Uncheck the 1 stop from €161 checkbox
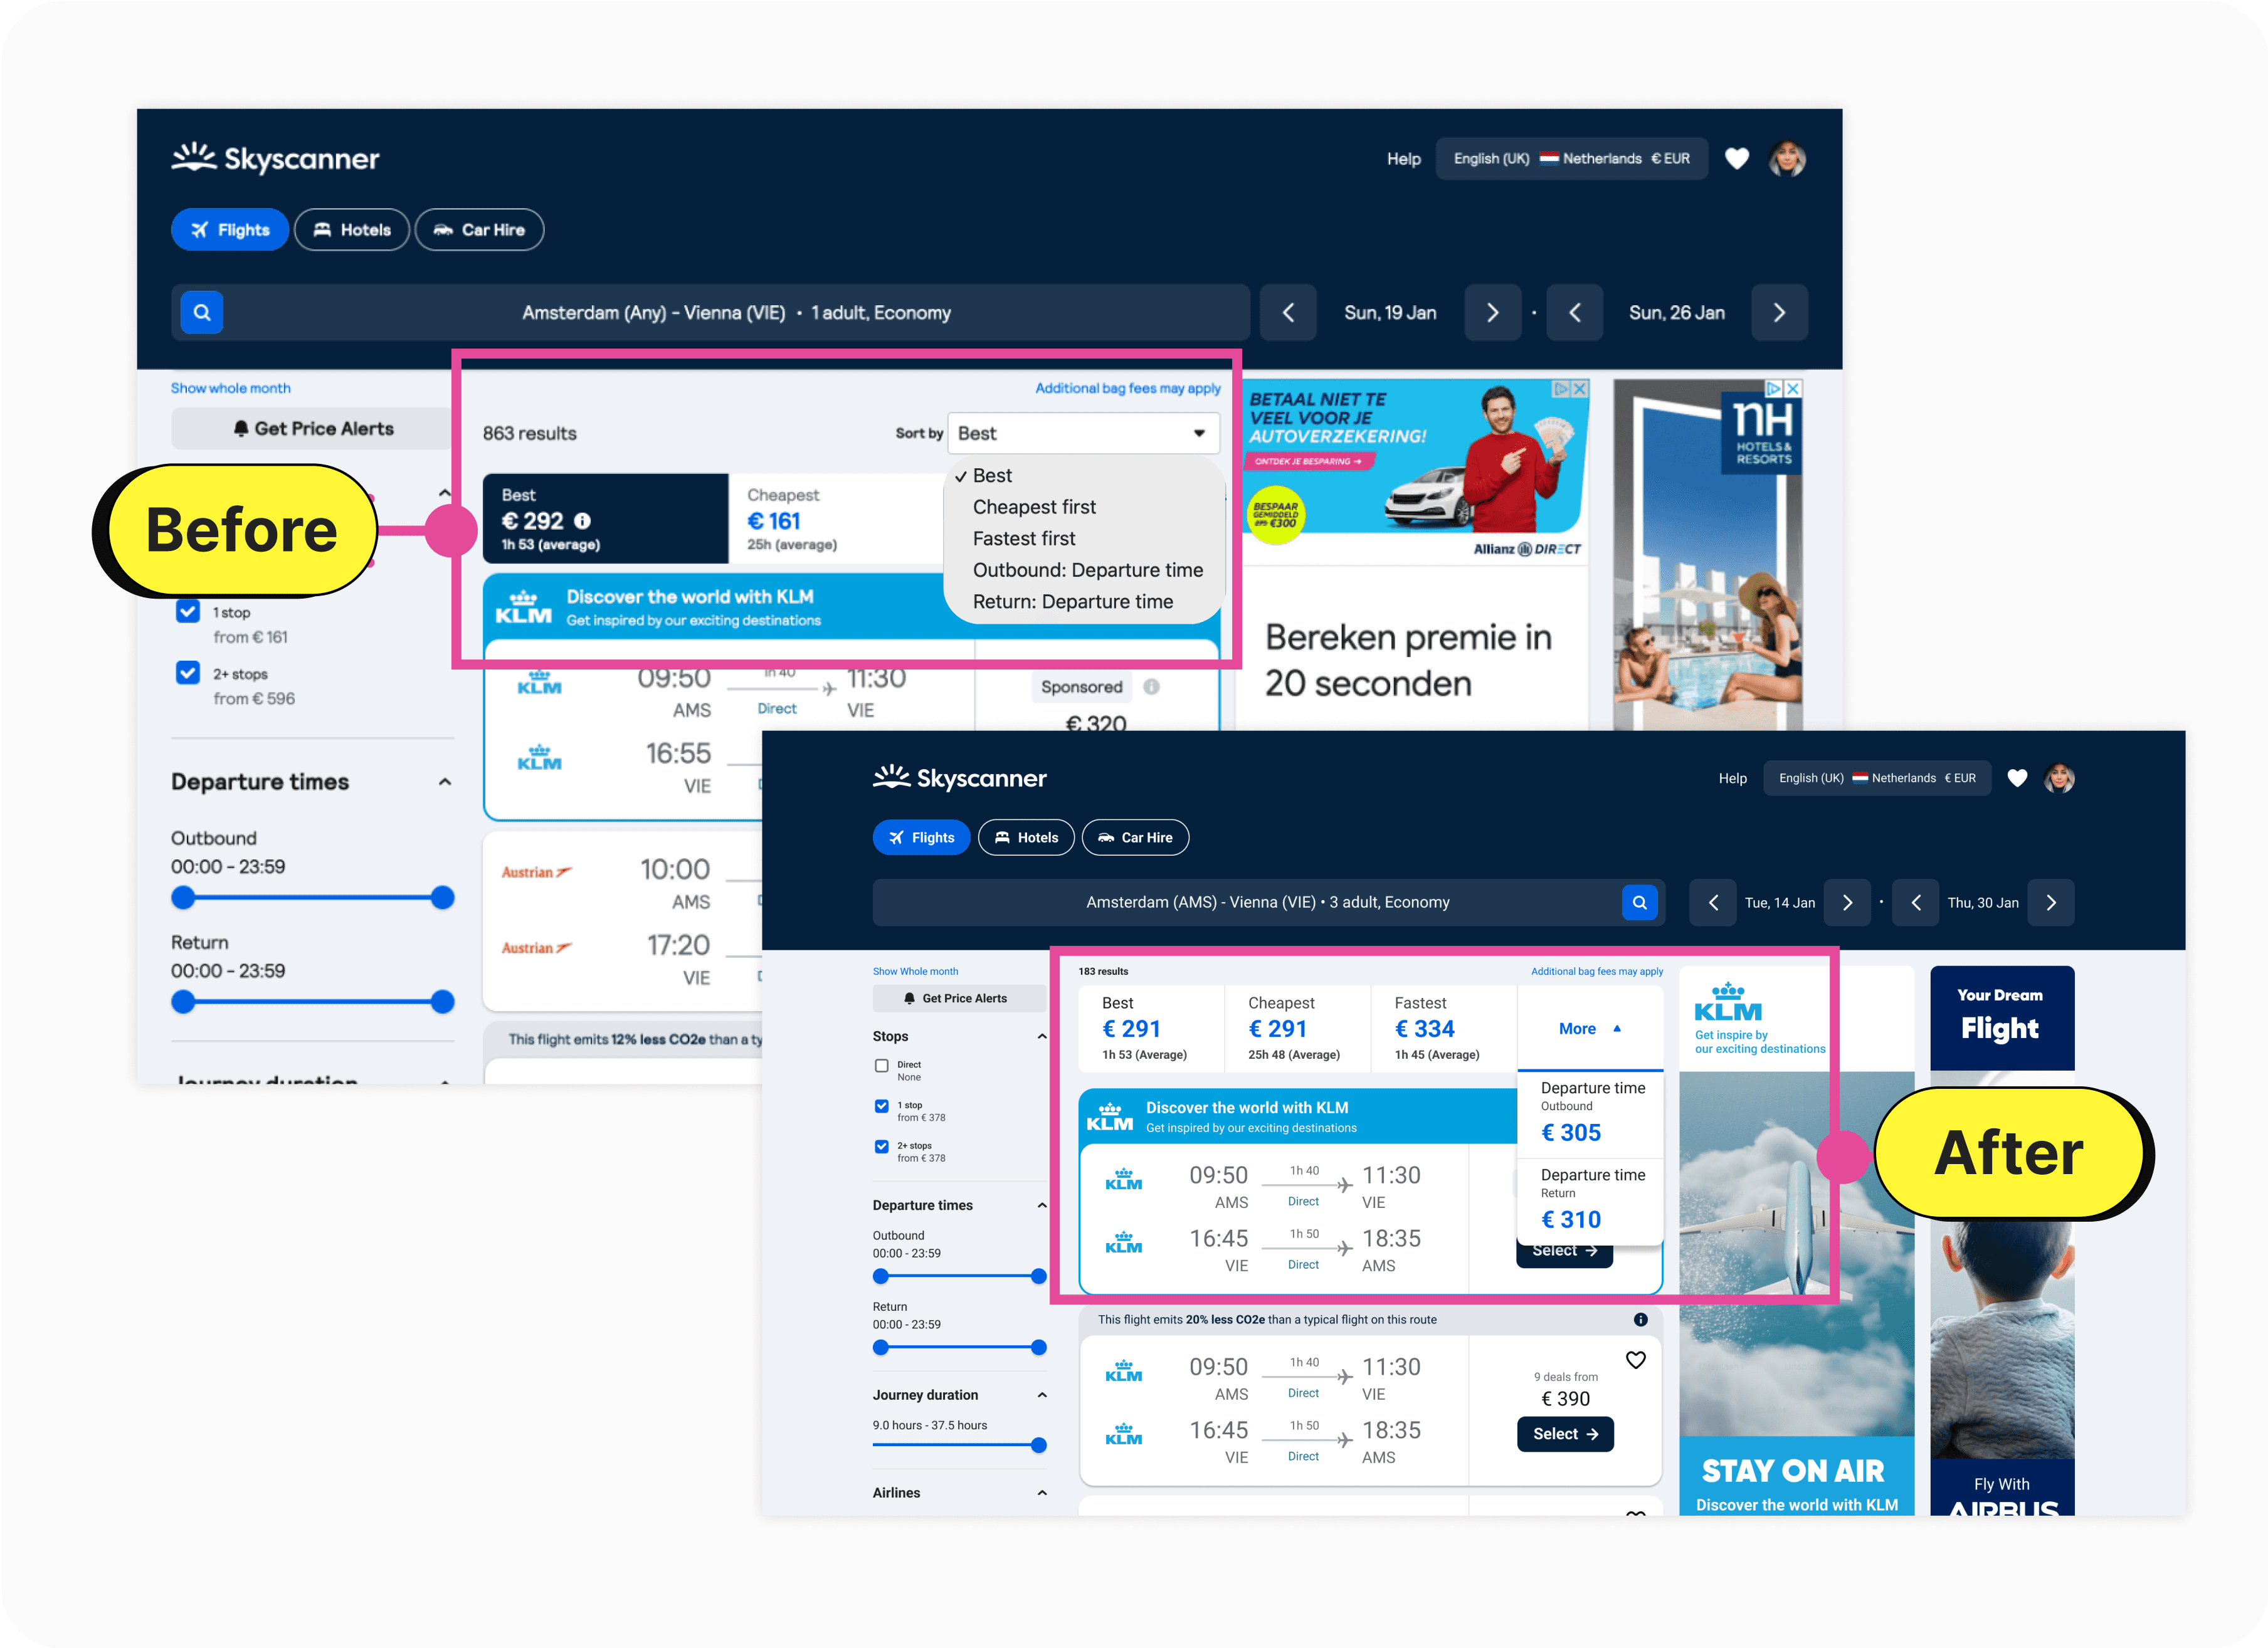 (188, 611)
